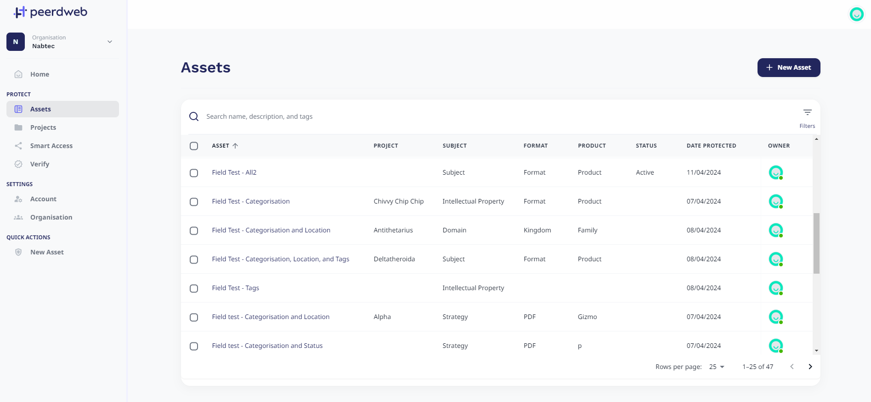
Task: Click the SUBJECT column header
Action: 454,146
